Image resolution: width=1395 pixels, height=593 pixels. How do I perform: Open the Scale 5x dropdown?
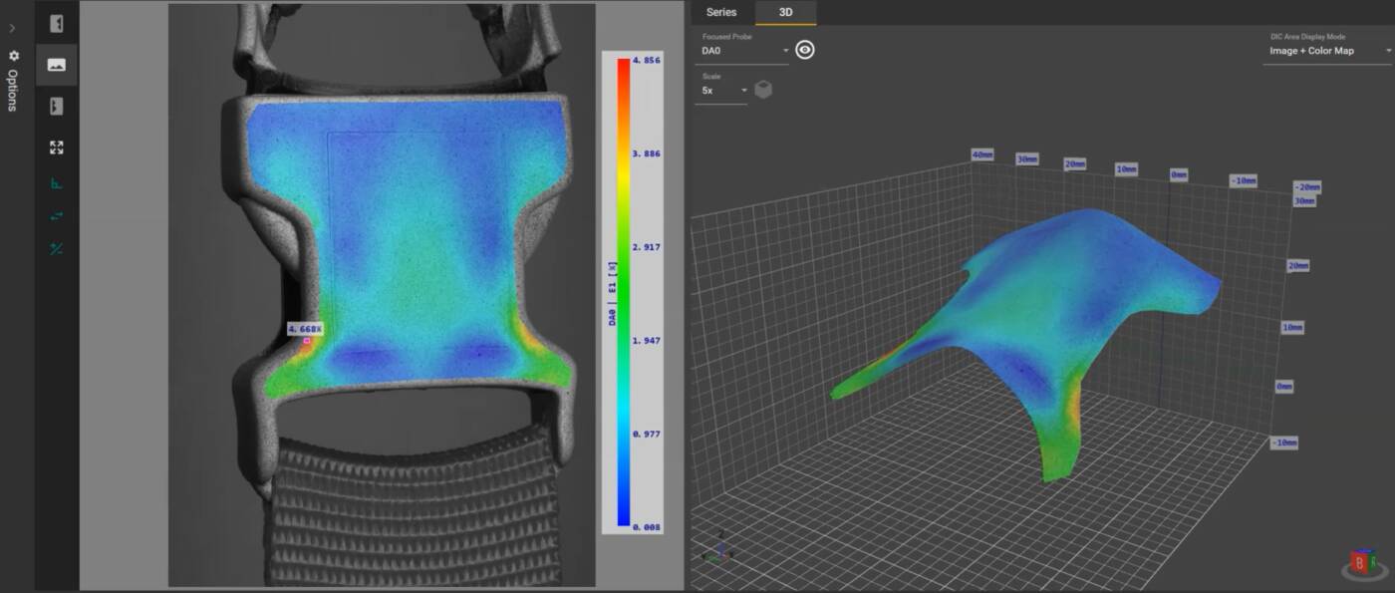tap(723, 90)
